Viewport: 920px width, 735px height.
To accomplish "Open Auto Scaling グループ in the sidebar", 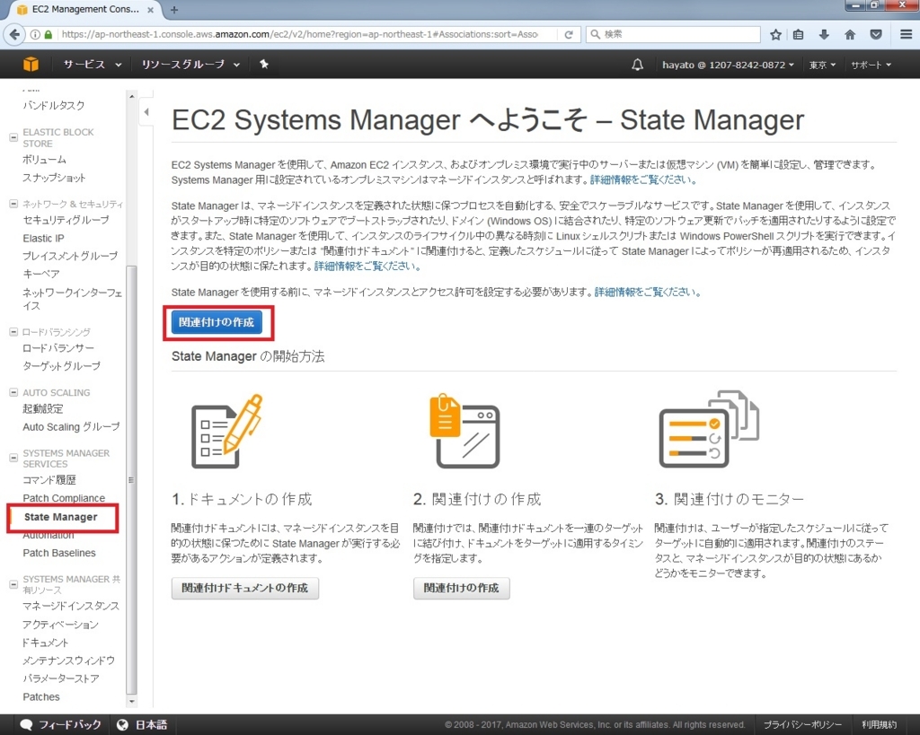I will pos(71,426).
